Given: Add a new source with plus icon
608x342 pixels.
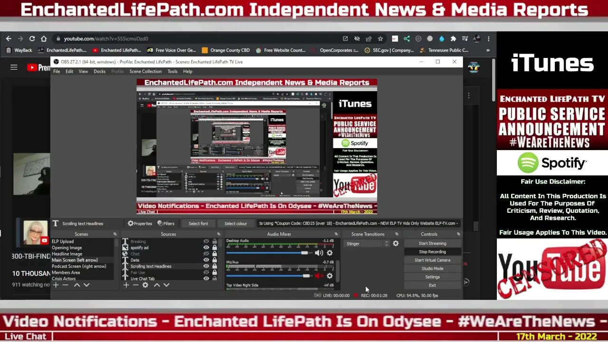Looking at the screenshot, I should click(x=126, y=285).
